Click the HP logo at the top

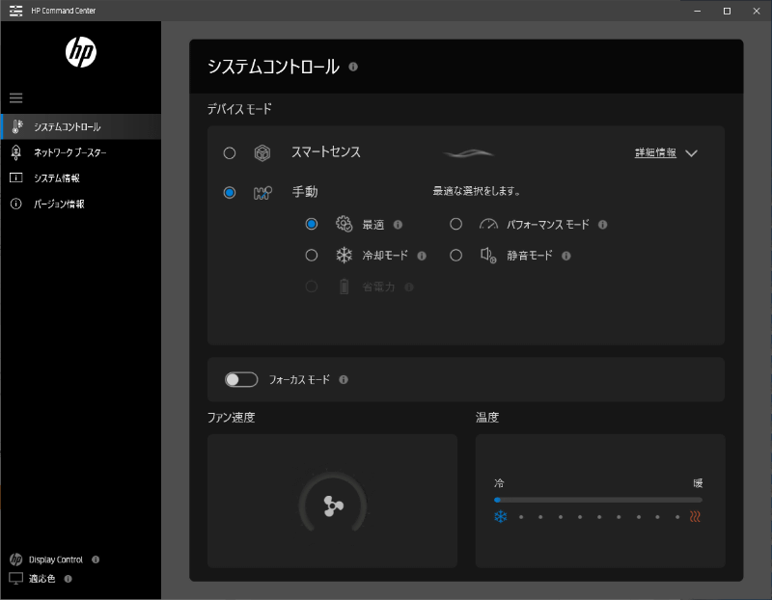(x=79, y=53)
